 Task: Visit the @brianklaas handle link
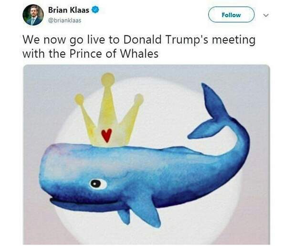click(x=65, y=21)
